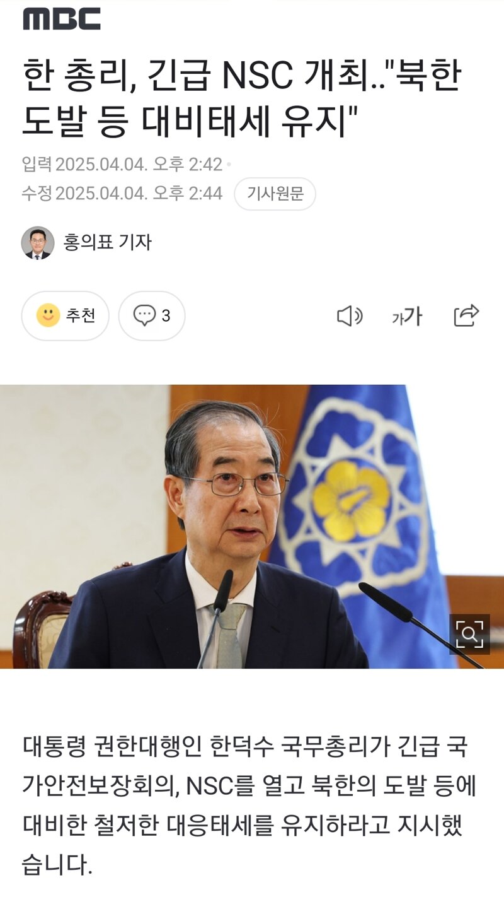The image size is (504, 909).
Task: Open the 홍의표 기자 reporter page
Action: [108, 242]
